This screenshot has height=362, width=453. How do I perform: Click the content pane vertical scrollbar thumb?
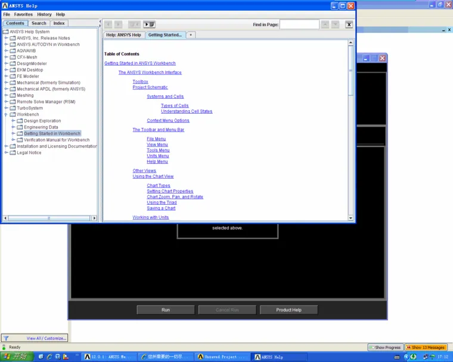pyautogui.click(x=350, y=71)
